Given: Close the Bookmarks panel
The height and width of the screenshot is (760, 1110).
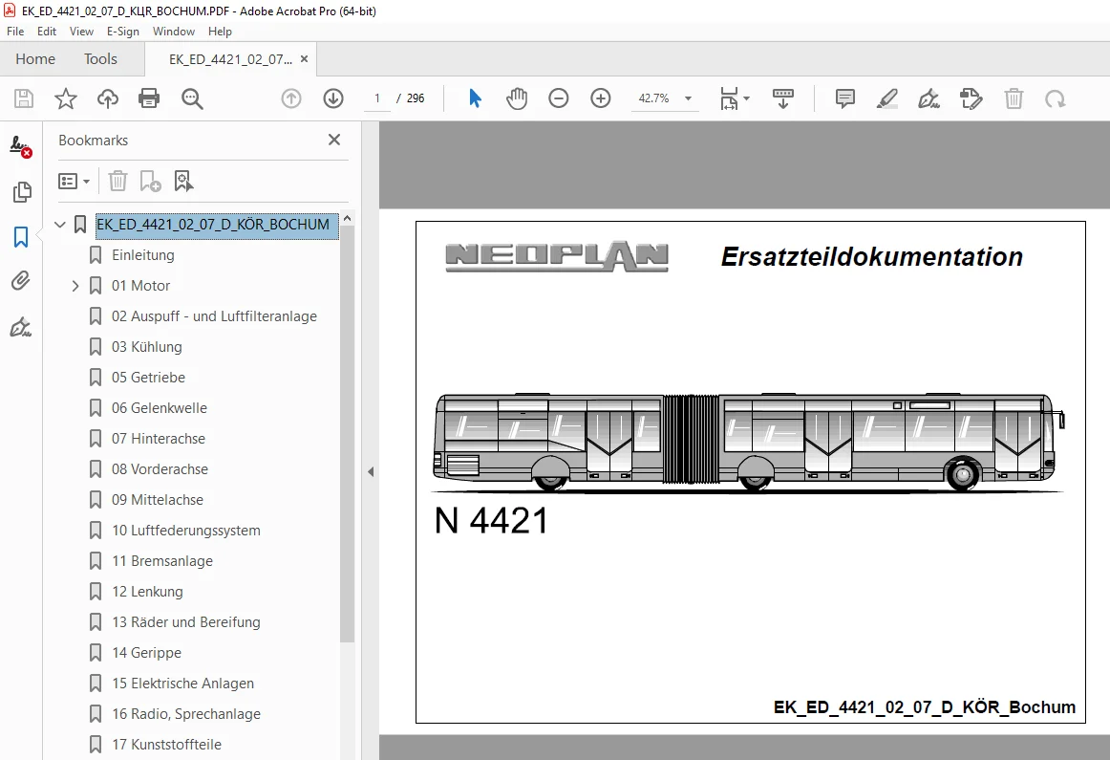Looking at the screenshot, I should click(334, 141).
